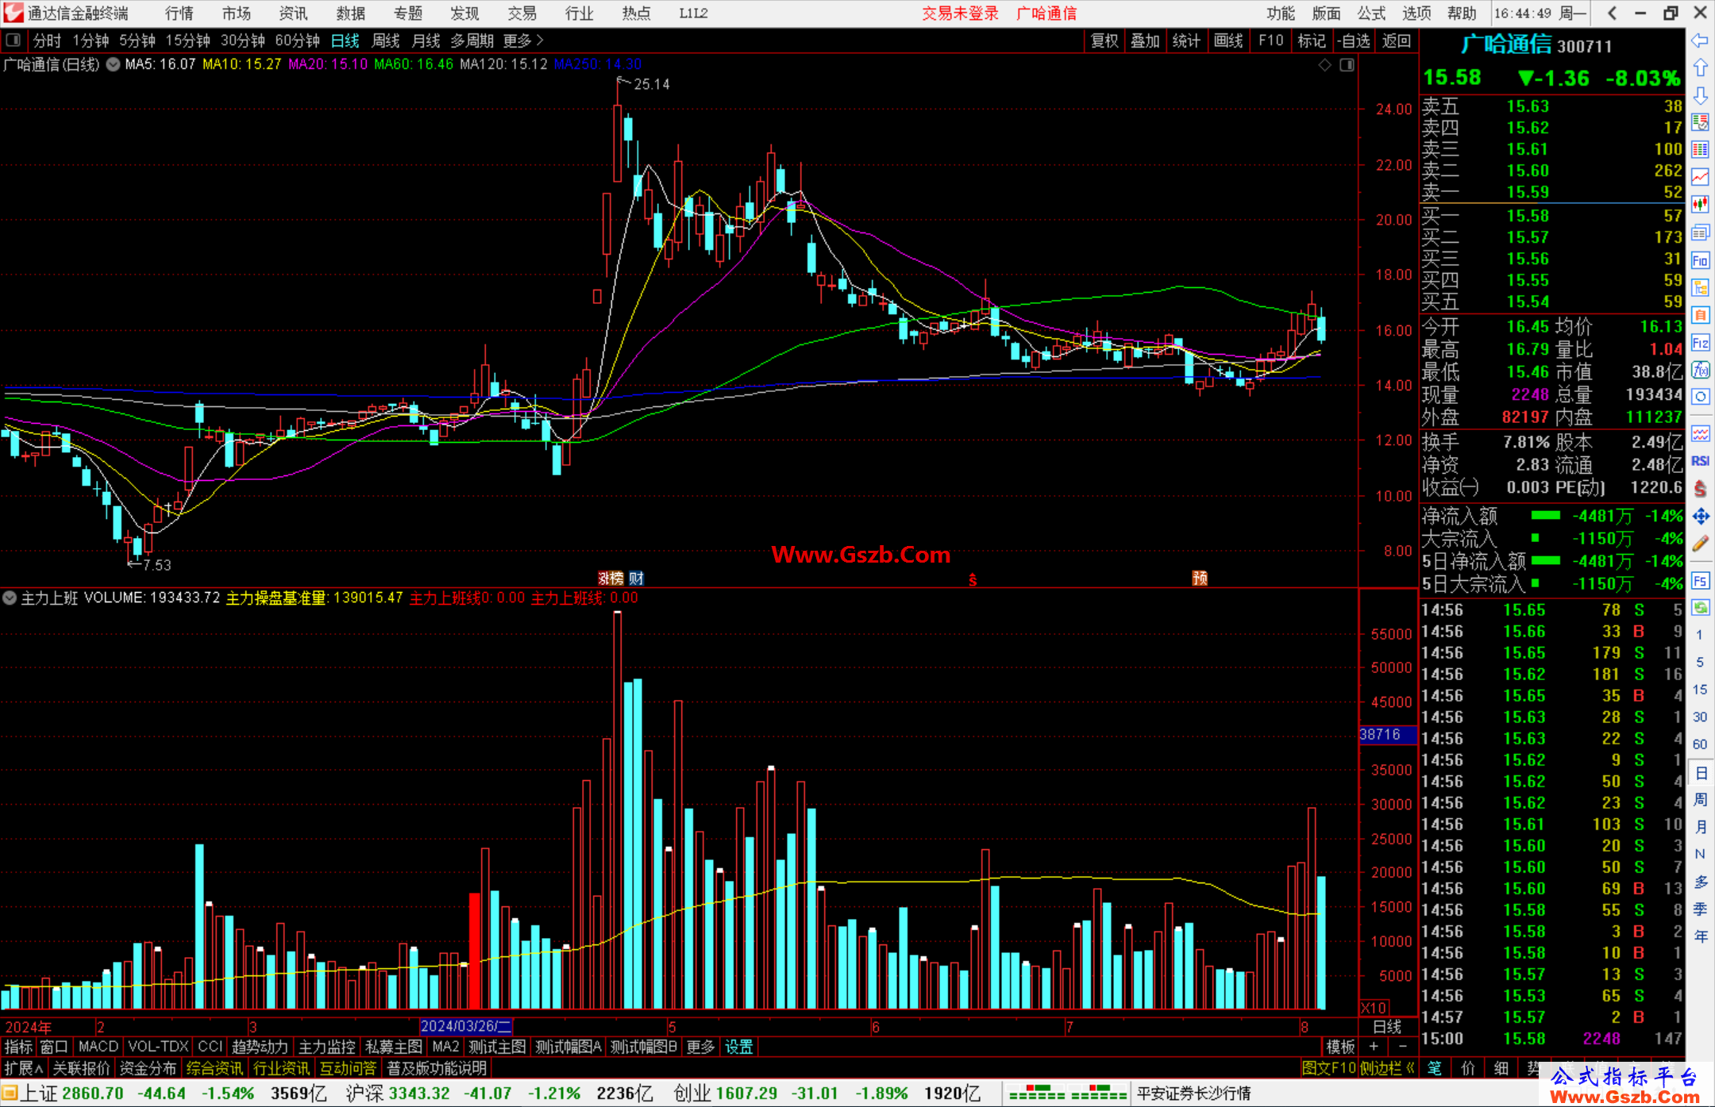The height and width of the screenshot is (1107, 1715).
Task: Select the MACD indicator tab
Action: click(98, 1047)
